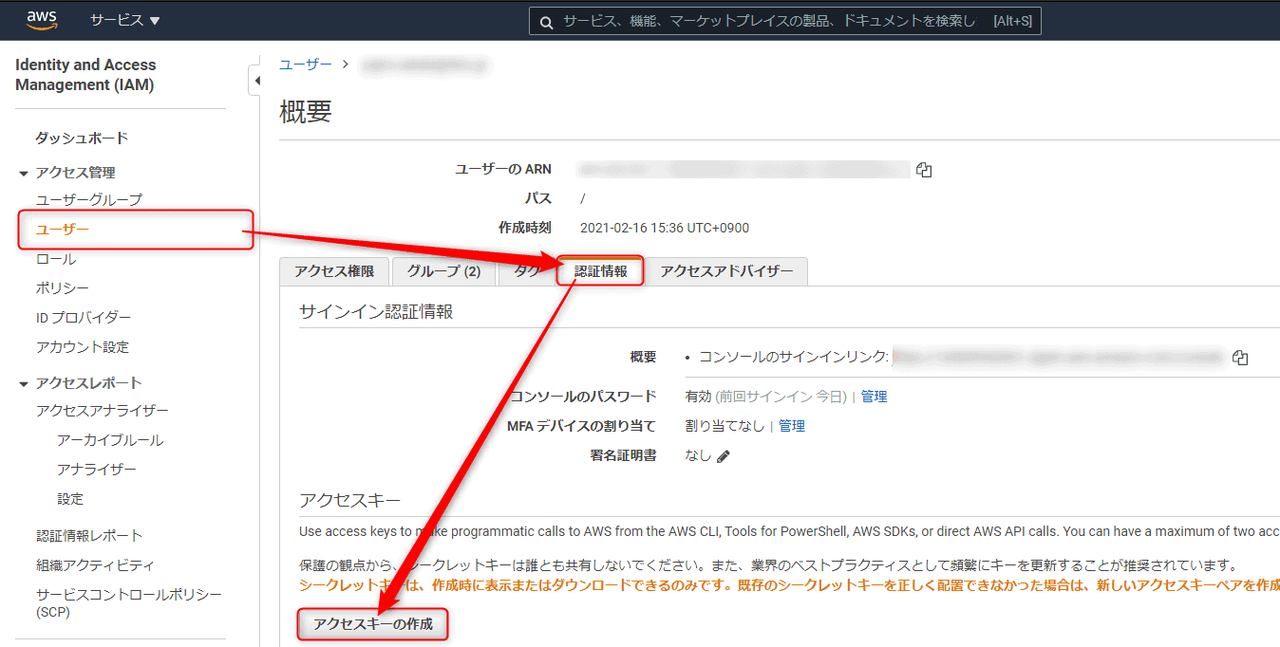Click the アクセスキーの作成 button

(x=373, y=624)
